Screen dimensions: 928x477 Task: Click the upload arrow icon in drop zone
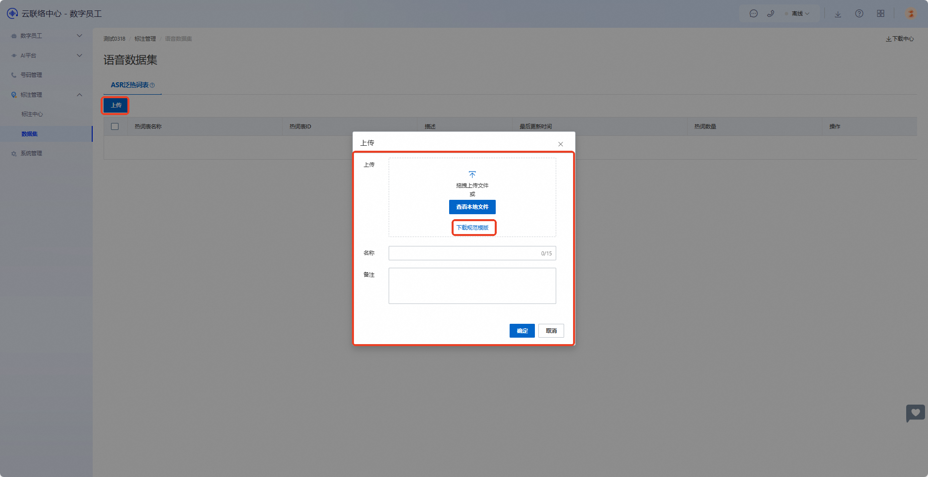(472, 175)
